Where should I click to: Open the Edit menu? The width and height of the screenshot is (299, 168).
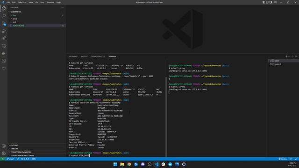14,2
